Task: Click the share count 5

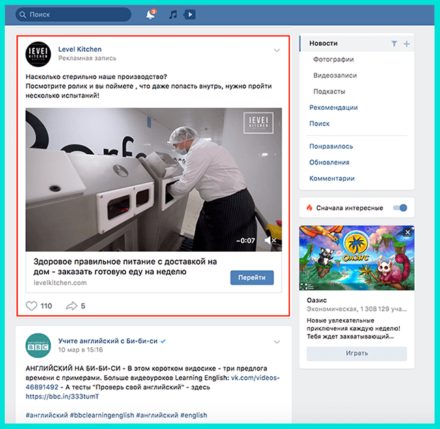Action: coord(83,306)
